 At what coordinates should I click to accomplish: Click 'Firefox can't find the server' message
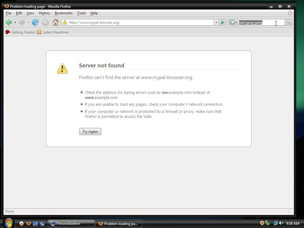[136, 77]
